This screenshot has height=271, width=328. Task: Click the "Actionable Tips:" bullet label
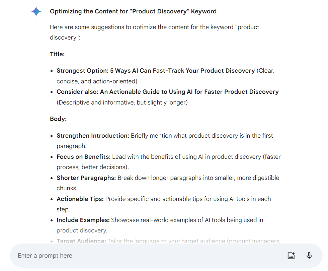coord(80,199)
